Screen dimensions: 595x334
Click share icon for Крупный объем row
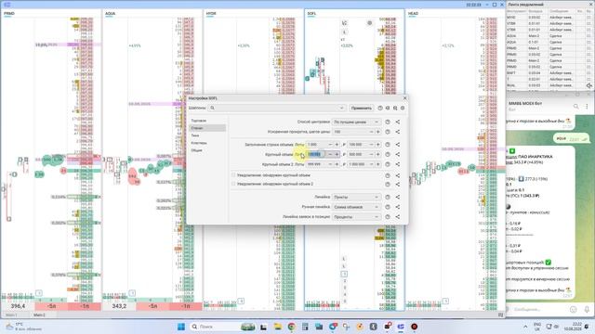[x=397, y=154]
